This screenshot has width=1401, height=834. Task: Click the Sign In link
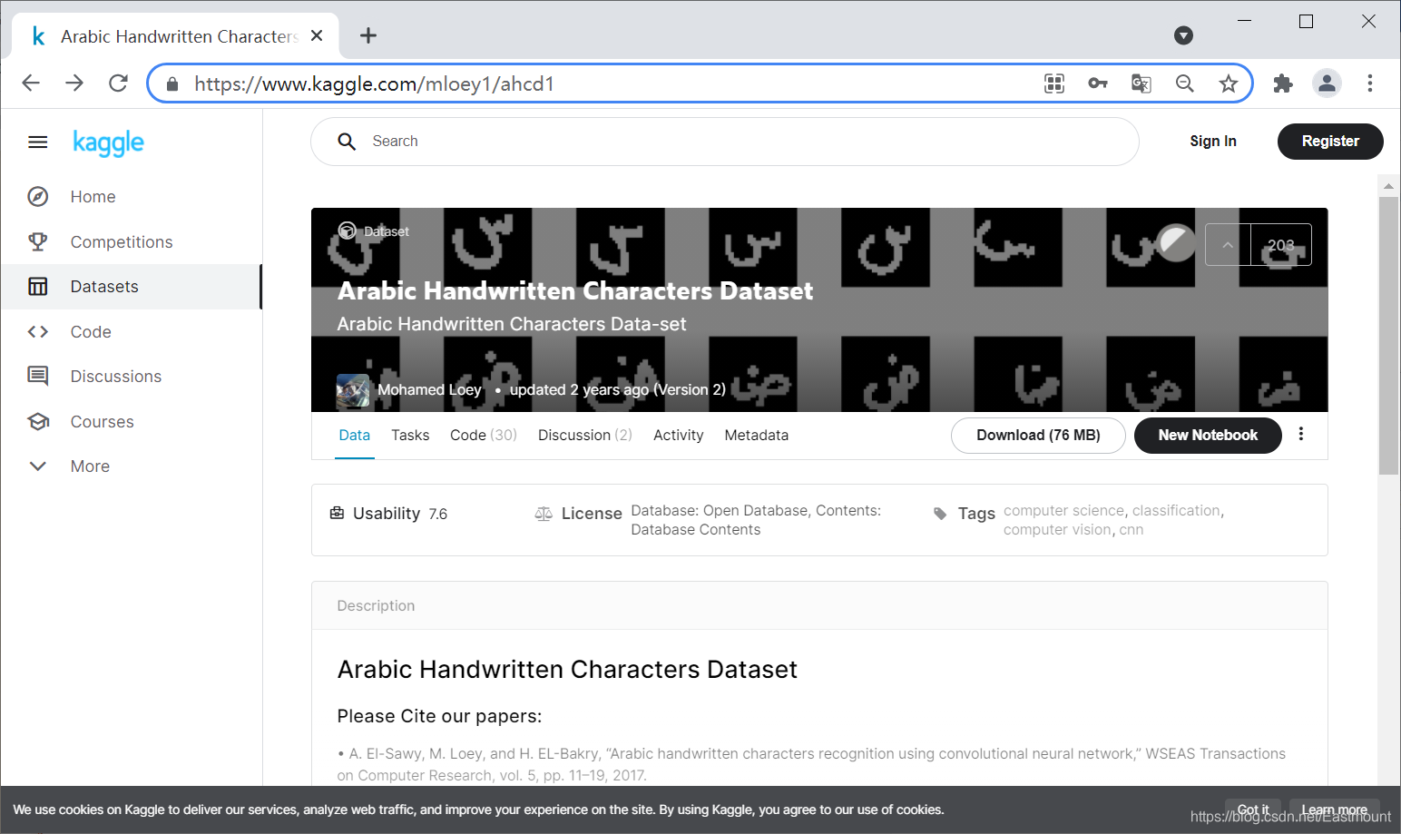1213,142
